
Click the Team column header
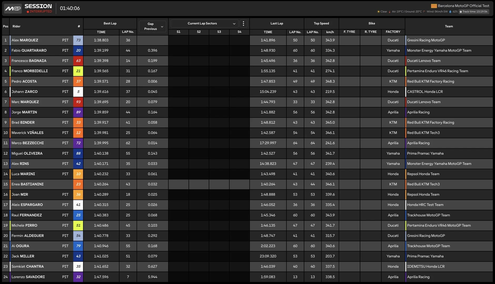click(x=449, y=26)
